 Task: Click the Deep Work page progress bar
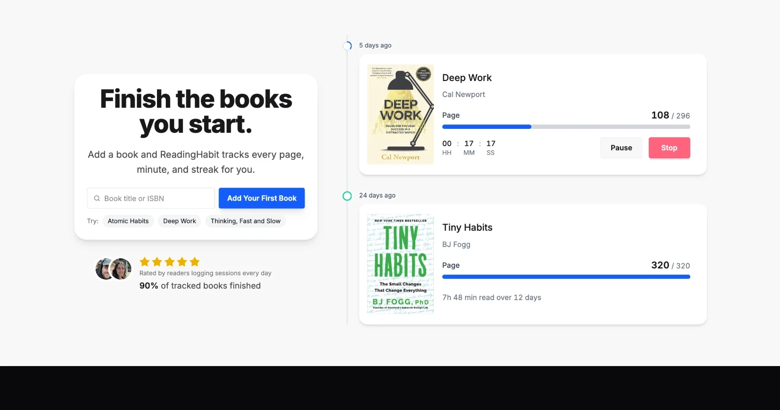(x=566, y=127)
